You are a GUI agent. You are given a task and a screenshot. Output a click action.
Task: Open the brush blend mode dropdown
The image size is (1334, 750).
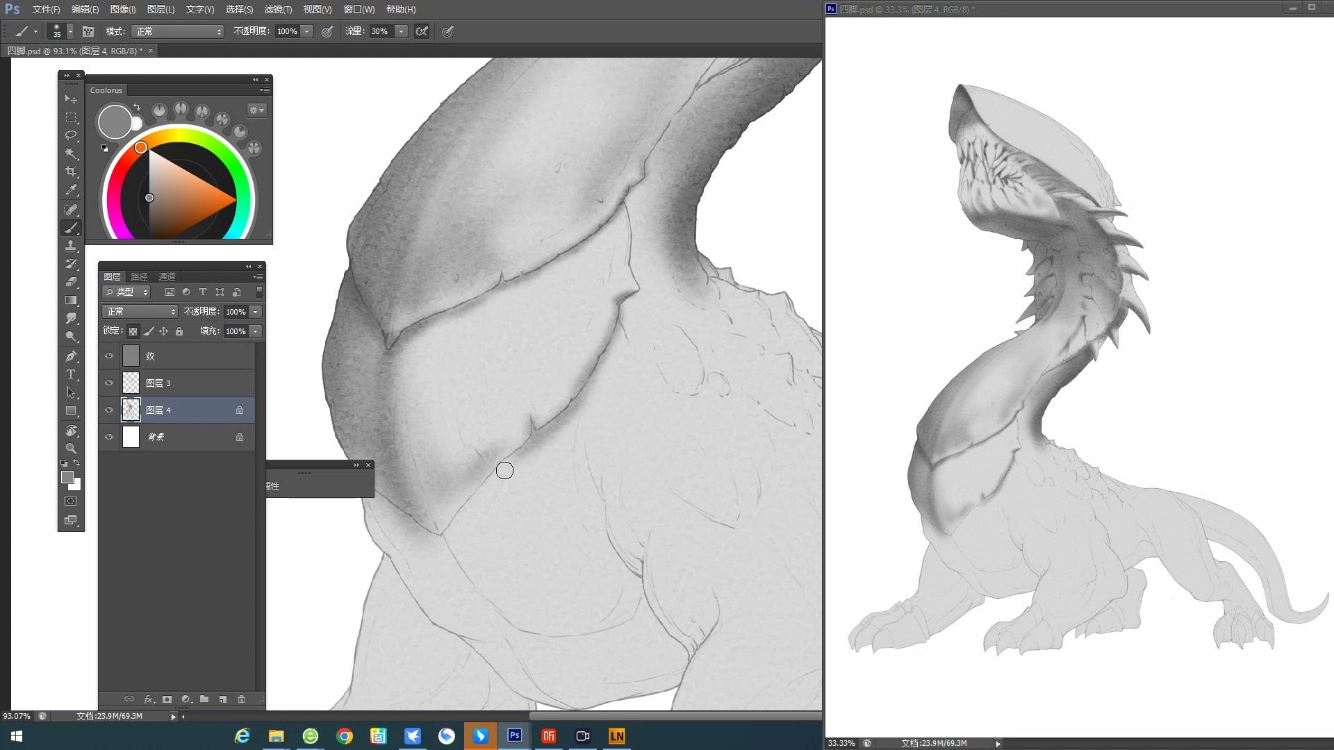point(178,31)
